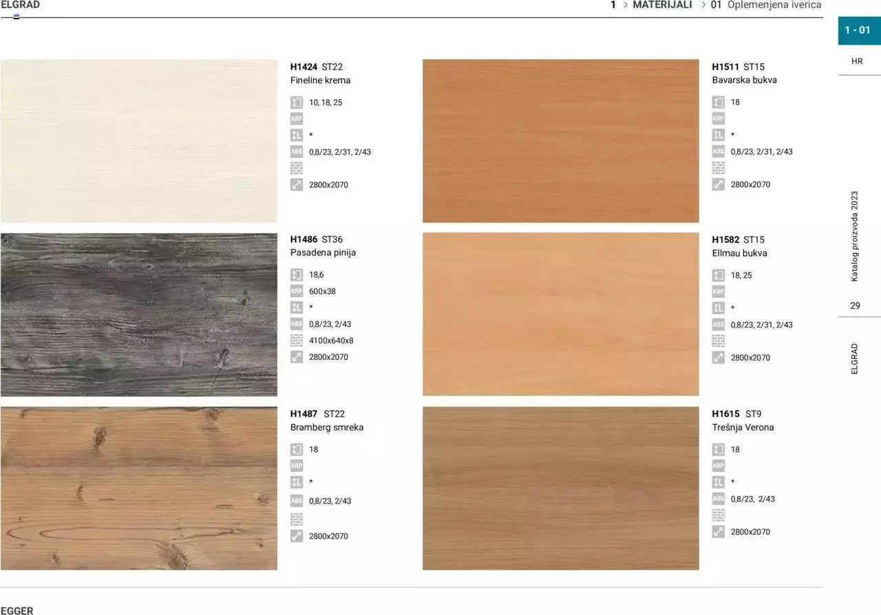Click the dimensions arrow icon for H1582 Ellmau bukva
The image size is (881, 615).
[x=718, y=358]
